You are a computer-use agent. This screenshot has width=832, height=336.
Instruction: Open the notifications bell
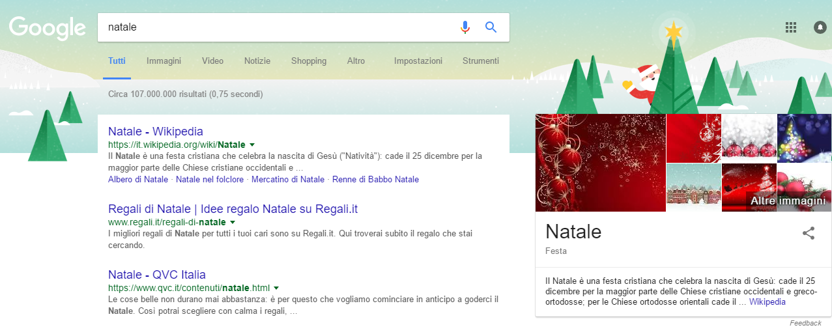pos(820,27)
